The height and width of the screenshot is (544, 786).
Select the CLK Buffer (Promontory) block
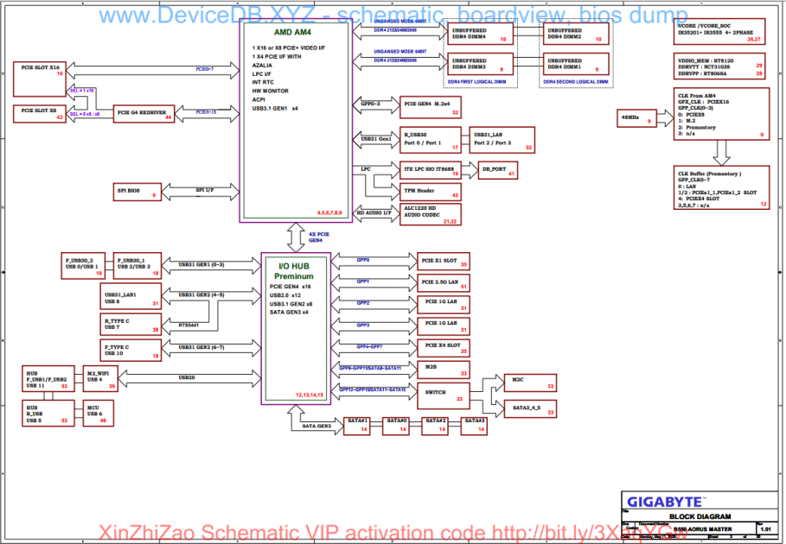[721, 187]
